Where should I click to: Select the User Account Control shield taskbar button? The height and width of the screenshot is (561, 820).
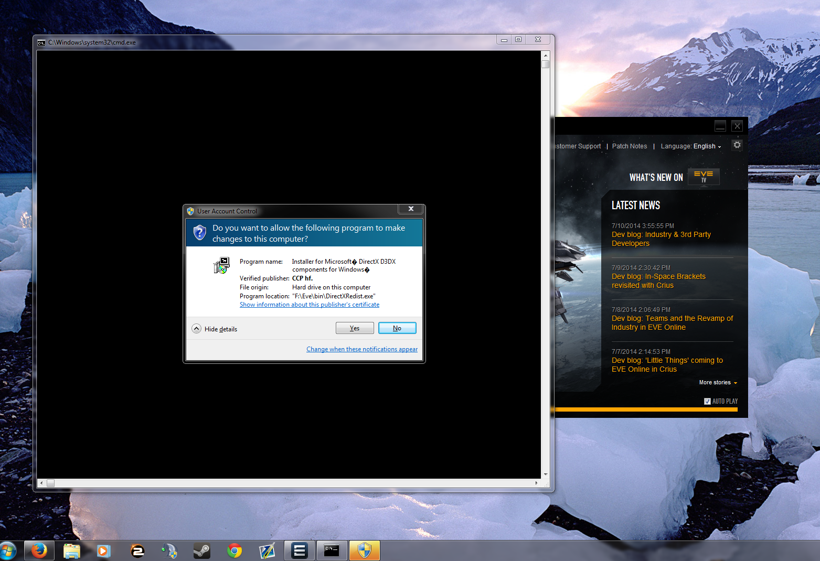[x=364, y=551]
